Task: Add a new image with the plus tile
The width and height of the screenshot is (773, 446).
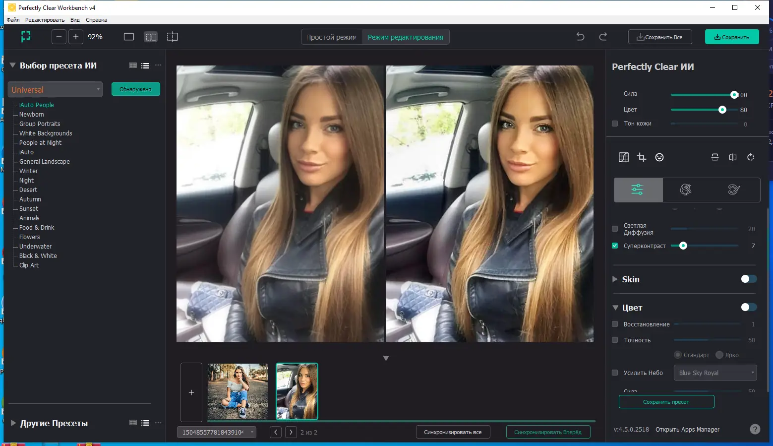Action: (191, 392)
